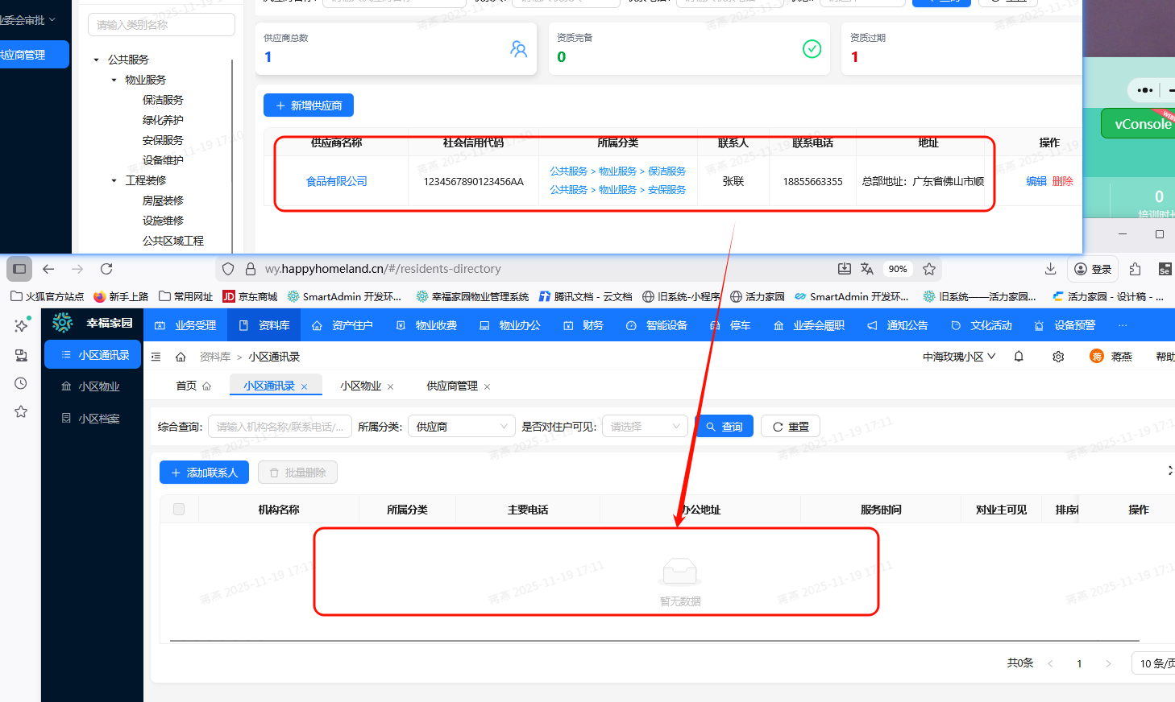The width and height of the screenshot is (1175, 702).
Task: Click the favorites star icon in left rail
Action: 20,411
